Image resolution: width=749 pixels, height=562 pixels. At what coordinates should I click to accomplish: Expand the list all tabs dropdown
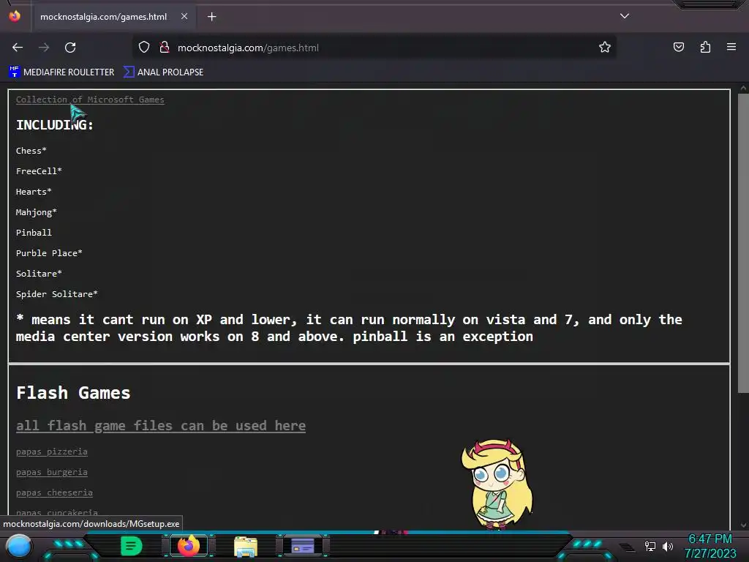click(x=625, y=16)
